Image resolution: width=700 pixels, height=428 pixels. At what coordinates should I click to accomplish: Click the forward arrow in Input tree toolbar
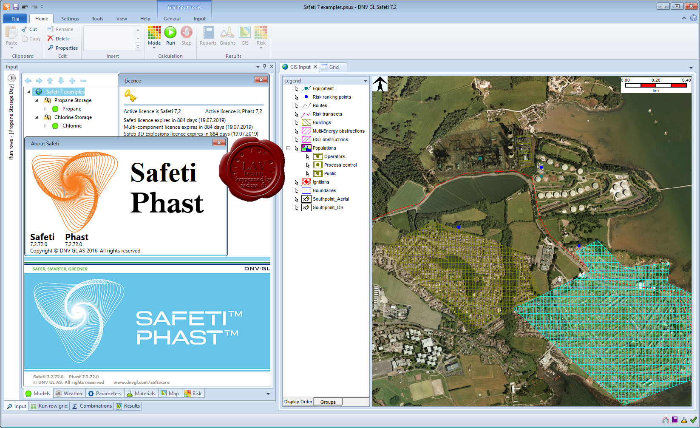39,81
